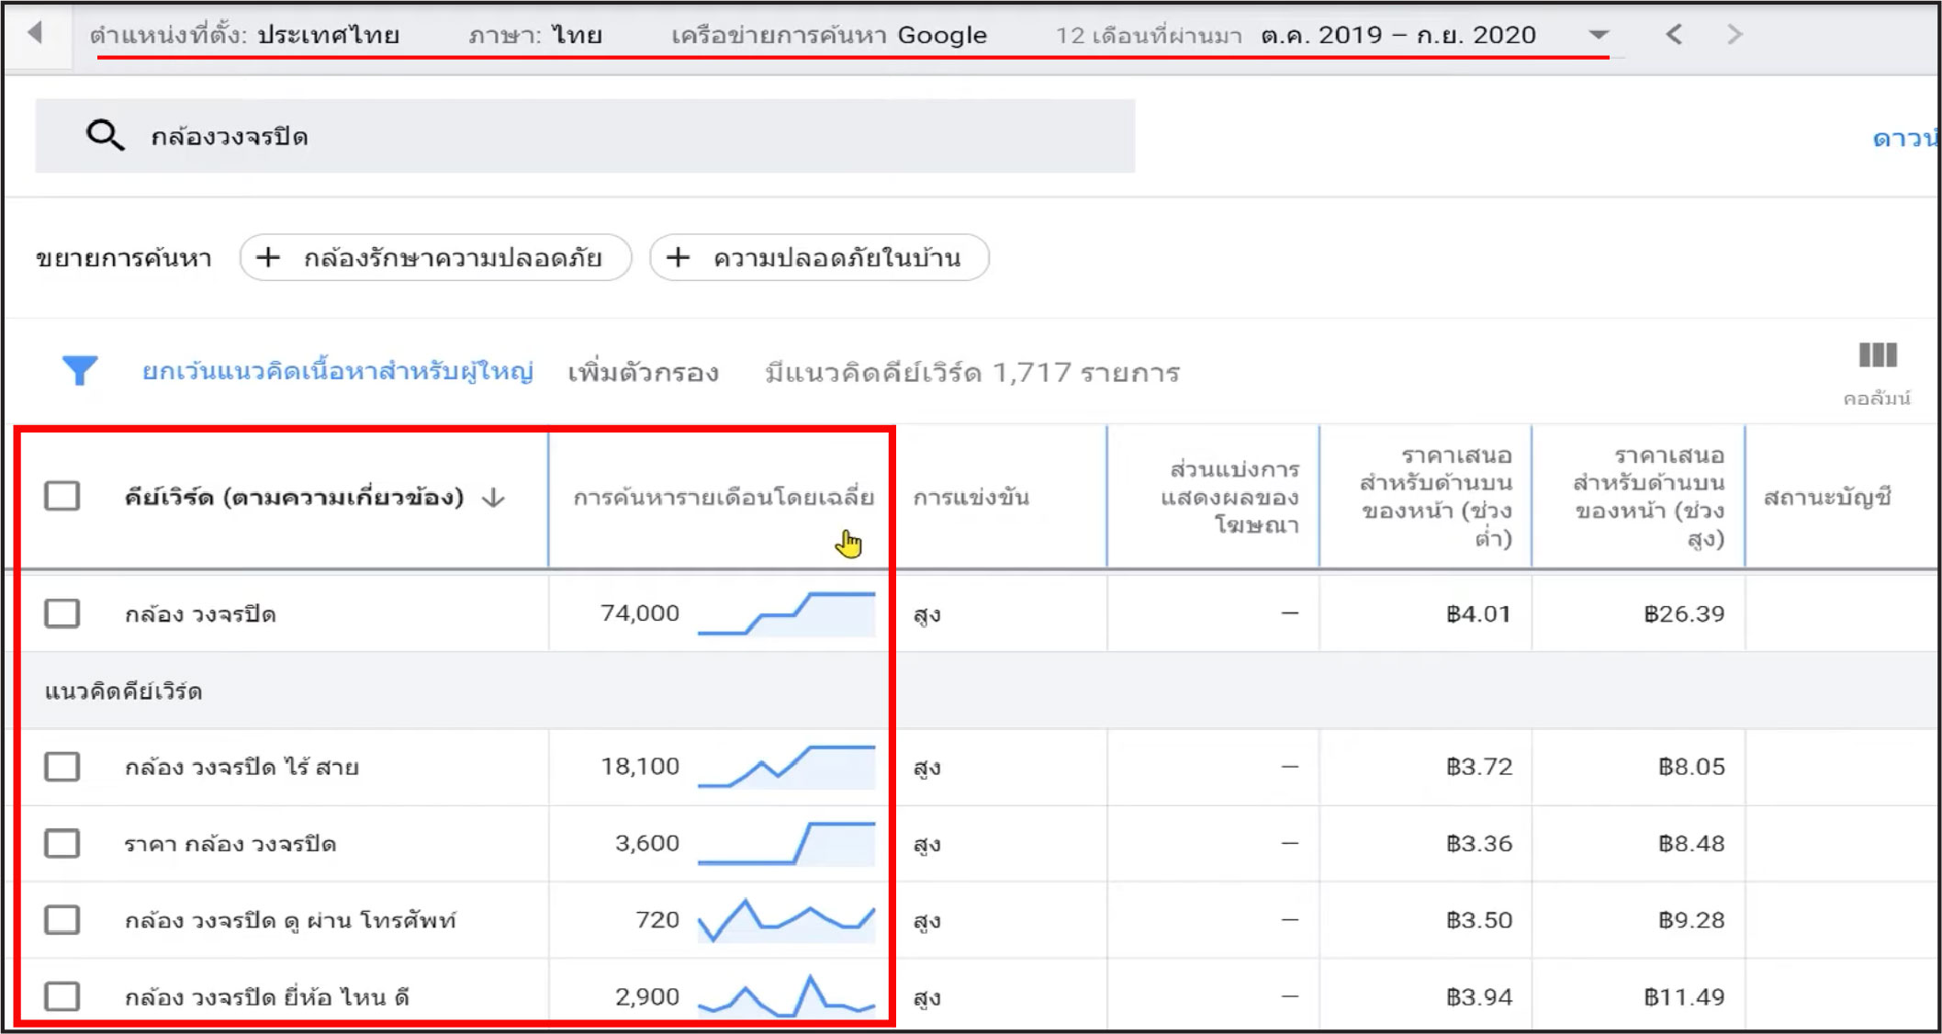The height and width of the screenshot is (1034, 1942).
Task: Open trend chart for the 3,600 searches row
Action: pos(786,843)
